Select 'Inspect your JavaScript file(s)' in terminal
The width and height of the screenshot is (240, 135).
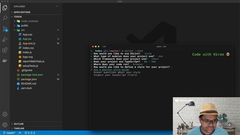115,75
